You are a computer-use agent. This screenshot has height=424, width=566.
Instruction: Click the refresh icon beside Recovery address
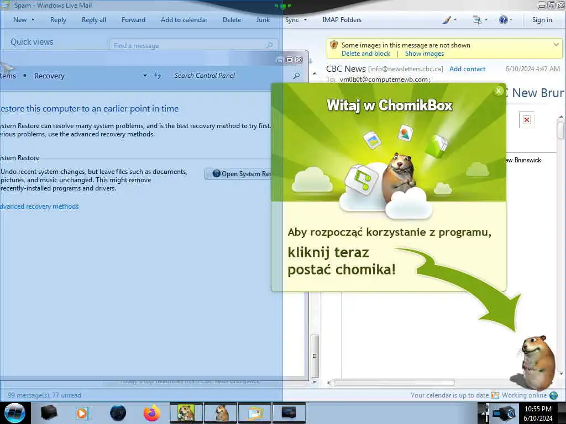pos(157,75)
